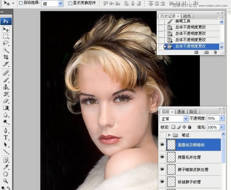The width and height of the screenshot is (231, 190).
Task: Switch to the 通道 tab
Action: (x=181, y=112)
